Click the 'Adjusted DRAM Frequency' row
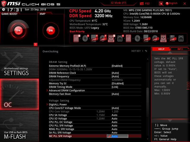Viewport: 190px width, 142px height. [95, 80]
